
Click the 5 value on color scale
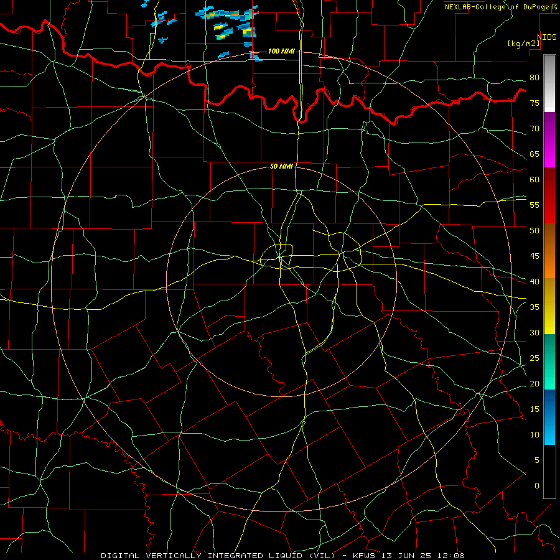point(537,460)
